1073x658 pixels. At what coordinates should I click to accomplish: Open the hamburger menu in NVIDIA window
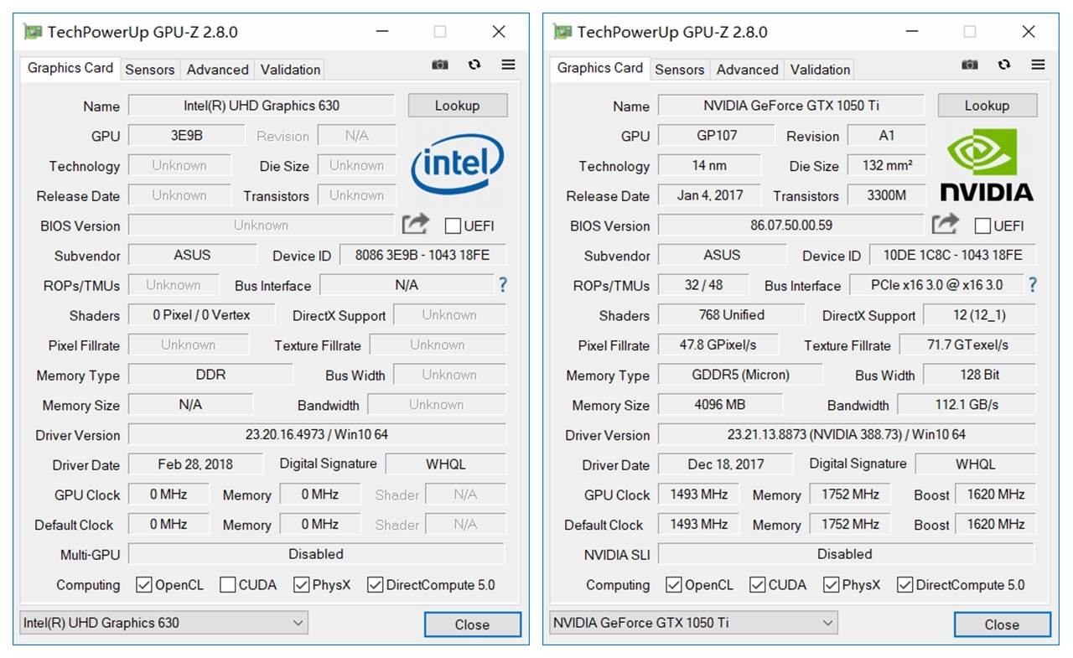1038,65
